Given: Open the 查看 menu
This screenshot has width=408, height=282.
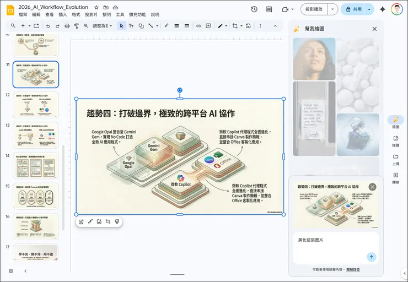Looking at the screenshot, I should (x=50, y=14).
